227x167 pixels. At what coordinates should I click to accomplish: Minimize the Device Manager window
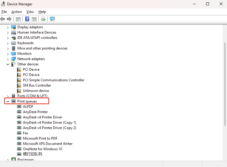(x=194, y=4)
